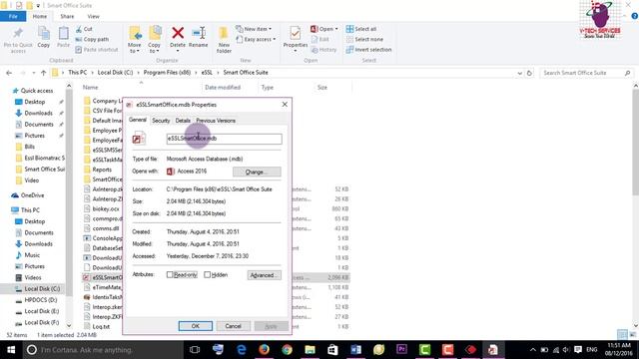Open the Details properties tab

[183, 121]
